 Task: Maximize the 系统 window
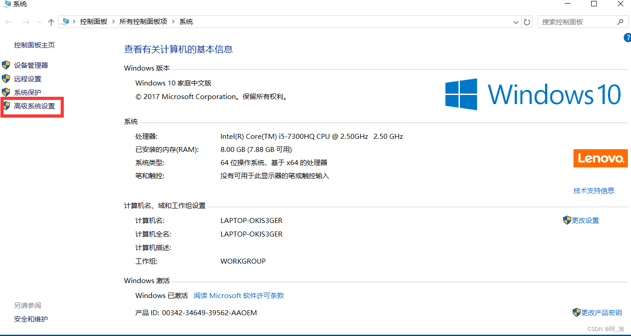click(x=594, y=4)
